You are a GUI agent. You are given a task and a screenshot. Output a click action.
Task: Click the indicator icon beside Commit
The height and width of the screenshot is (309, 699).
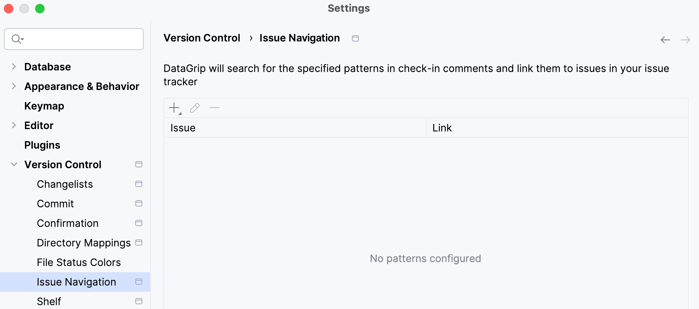139,203
